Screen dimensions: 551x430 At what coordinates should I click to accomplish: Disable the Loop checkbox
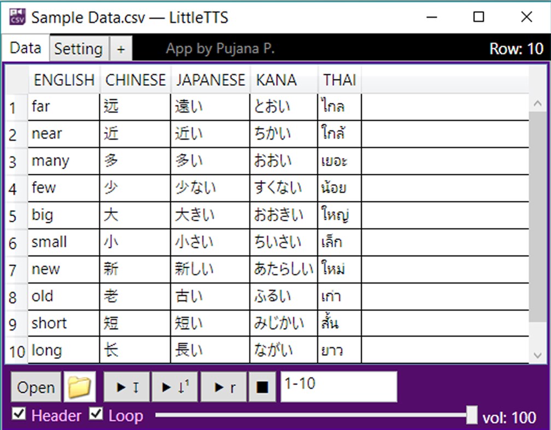pos(96,415)
